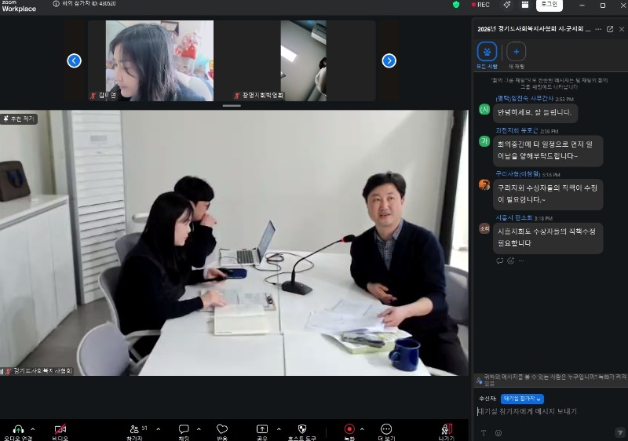The image size is (628, 441).
Task: Click the 오디오 연결 headphone icon
Action: point(18,429)
